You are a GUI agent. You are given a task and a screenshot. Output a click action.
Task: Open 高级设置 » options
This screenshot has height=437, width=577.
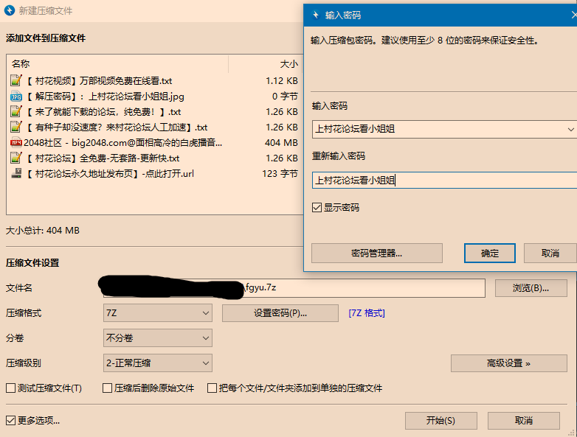coord(508,363)
